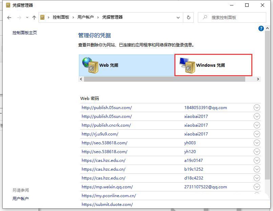Open the blue help question mark icon
Image resolution: width=273 pixels, height=211 pixels.
(261, 28)
